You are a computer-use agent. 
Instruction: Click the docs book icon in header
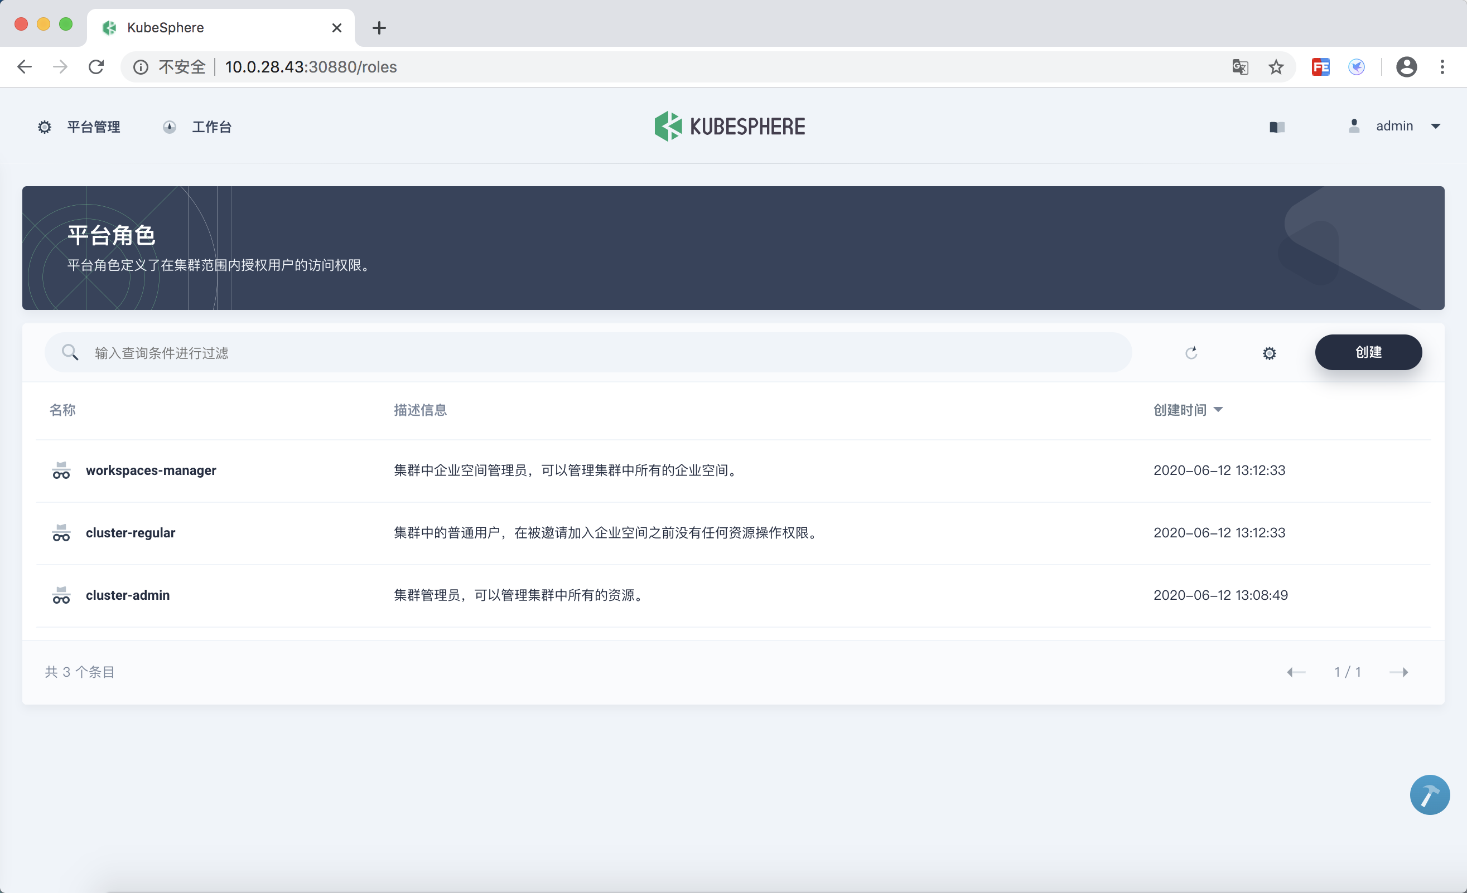1276,127
